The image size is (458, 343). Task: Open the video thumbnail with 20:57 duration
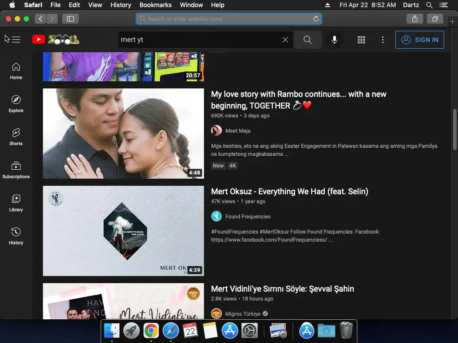(123, 67)
